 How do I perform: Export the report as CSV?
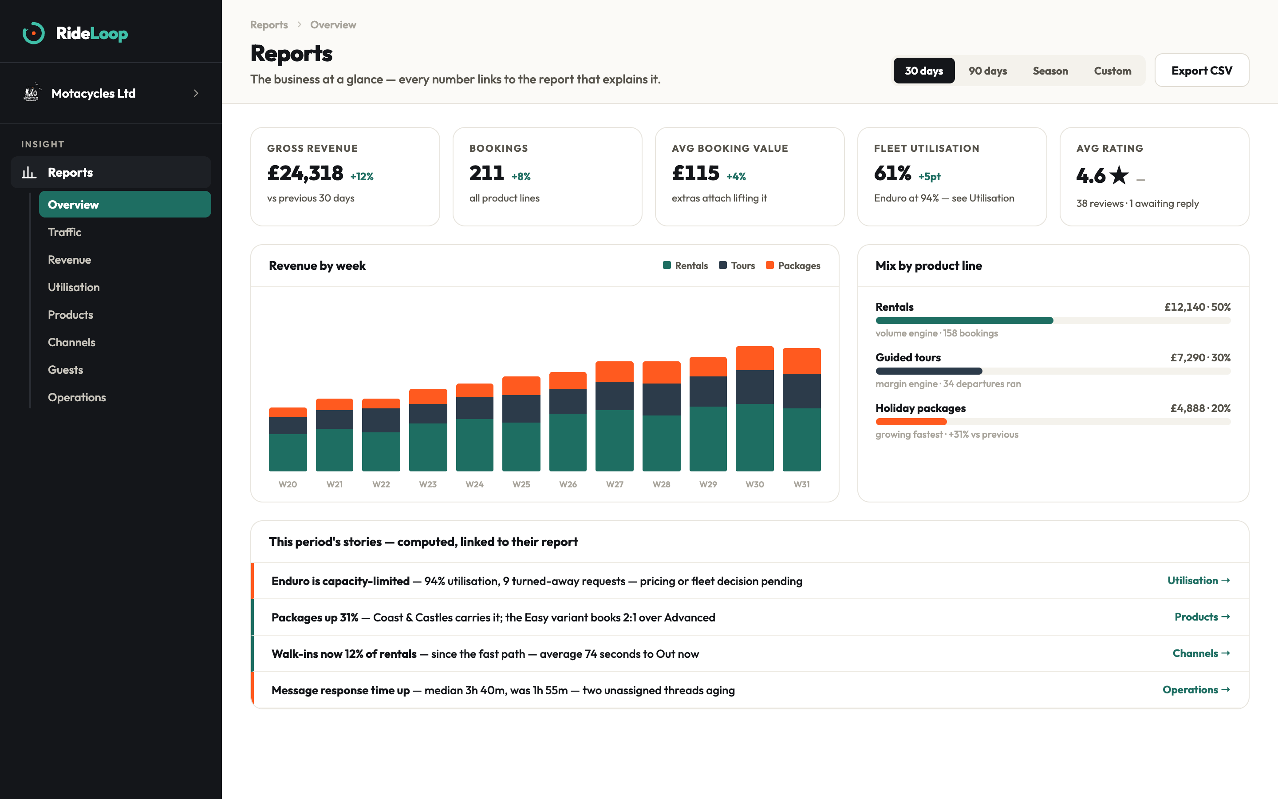(1201, 70)
